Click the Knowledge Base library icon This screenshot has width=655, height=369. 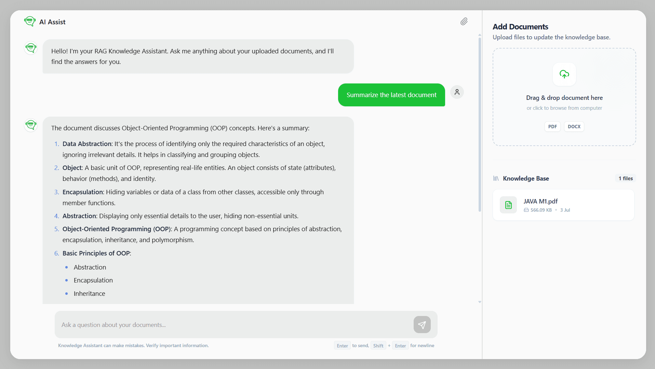point(496,179)
